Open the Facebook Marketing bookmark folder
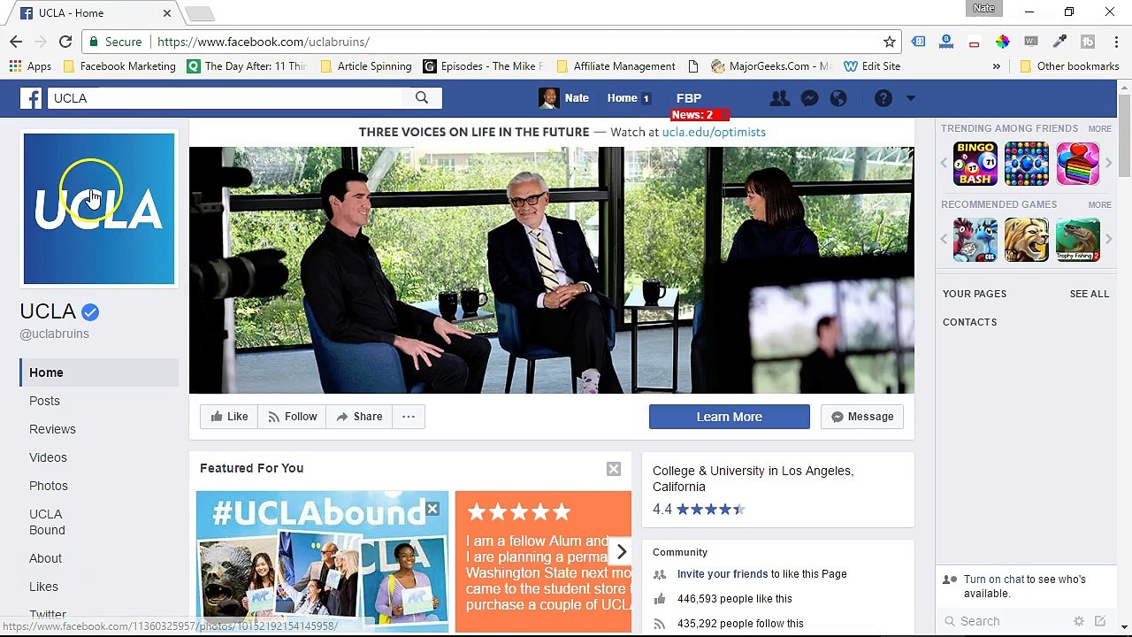 119,66
